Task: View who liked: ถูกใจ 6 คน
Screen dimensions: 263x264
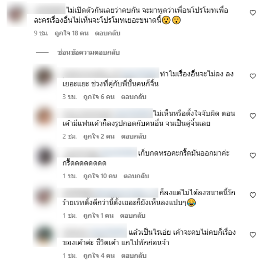Action: pyautogui.click(x=99, y=97)
